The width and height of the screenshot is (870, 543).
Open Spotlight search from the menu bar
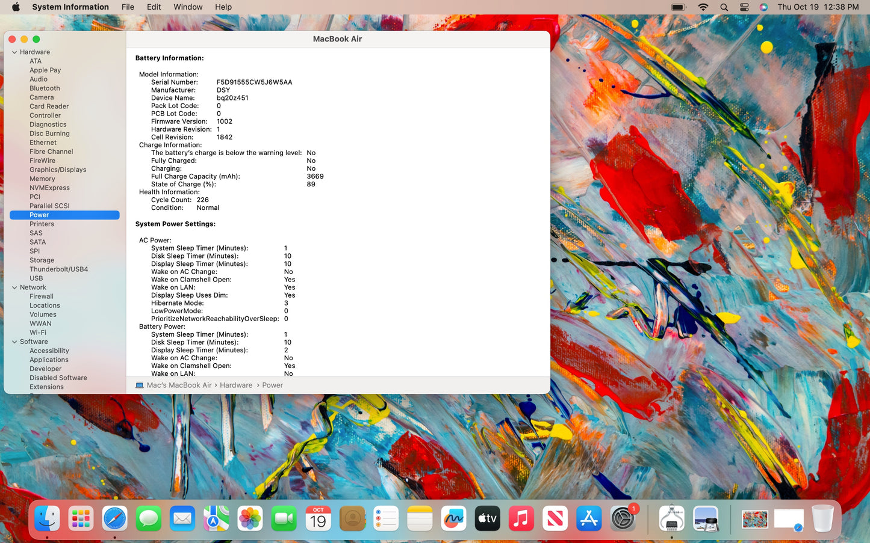tap(723, 7)
